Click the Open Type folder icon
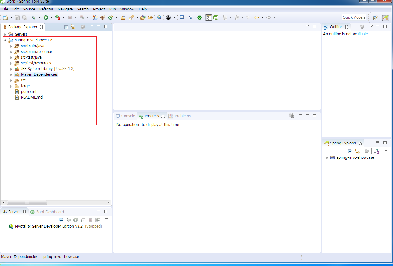Screen dimensions: 393x266 click(123, 17)
